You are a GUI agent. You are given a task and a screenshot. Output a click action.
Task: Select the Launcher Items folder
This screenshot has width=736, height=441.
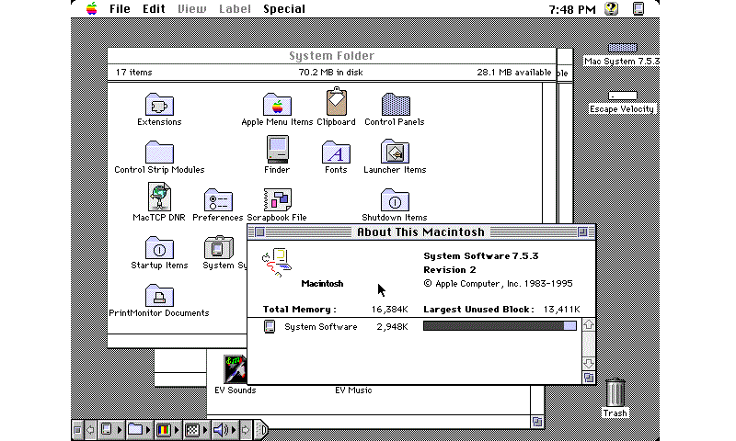click(395, 151)
